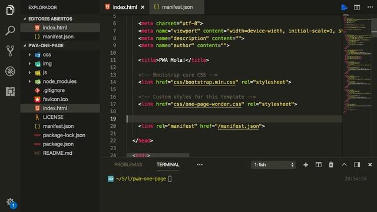The width and height of the screenshot is (377, 212).
Task: Kill the terminal with the trash icon
Action: click(x=331, y=165)
